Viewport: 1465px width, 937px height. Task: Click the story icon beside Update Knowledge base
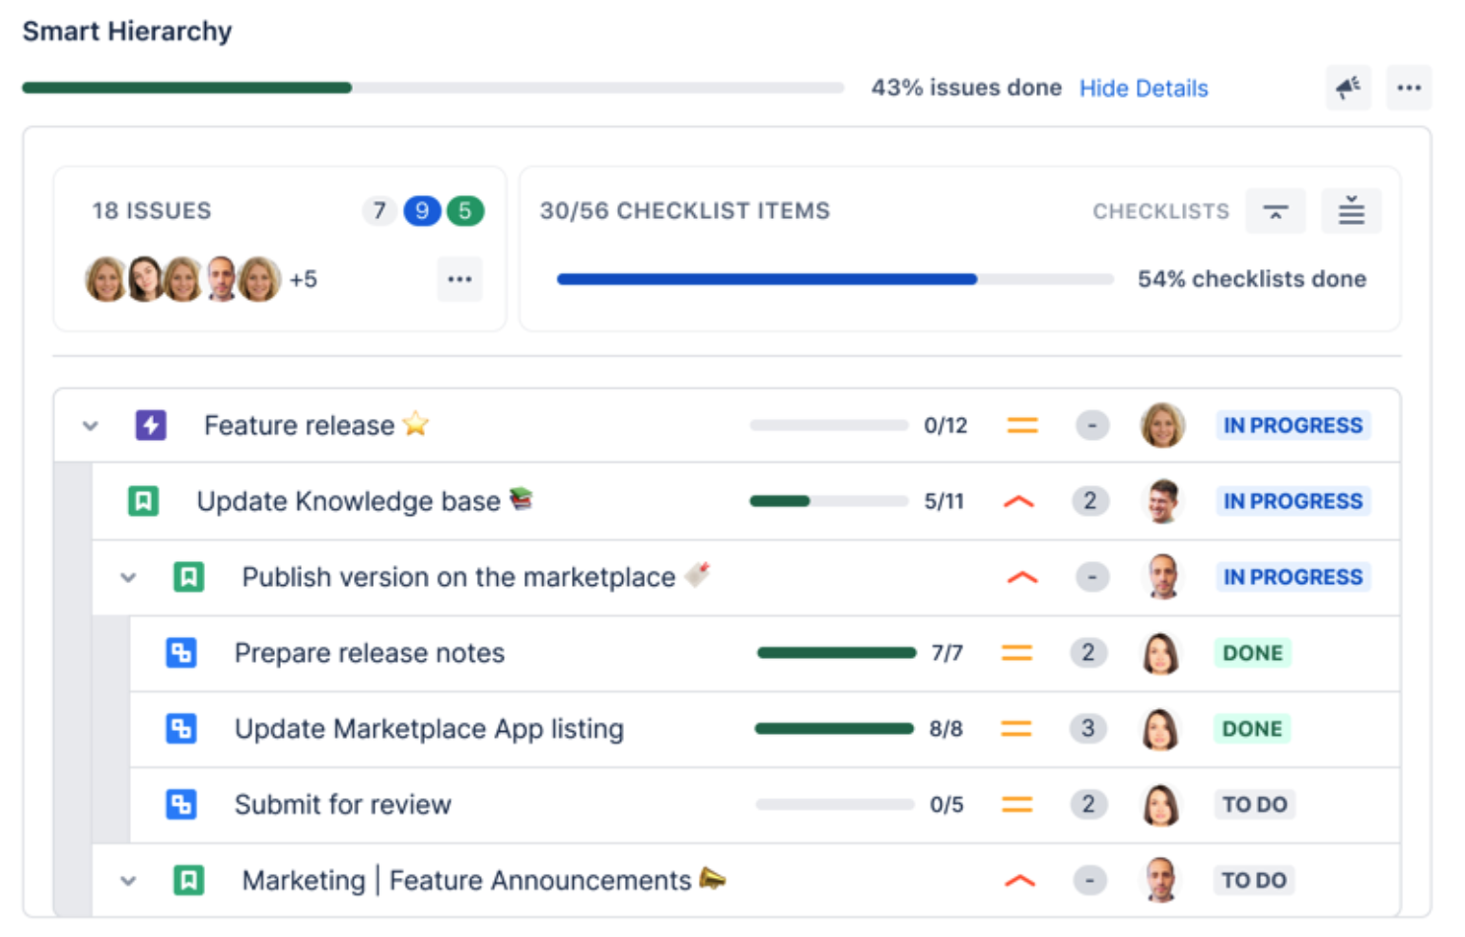(143, 501)
